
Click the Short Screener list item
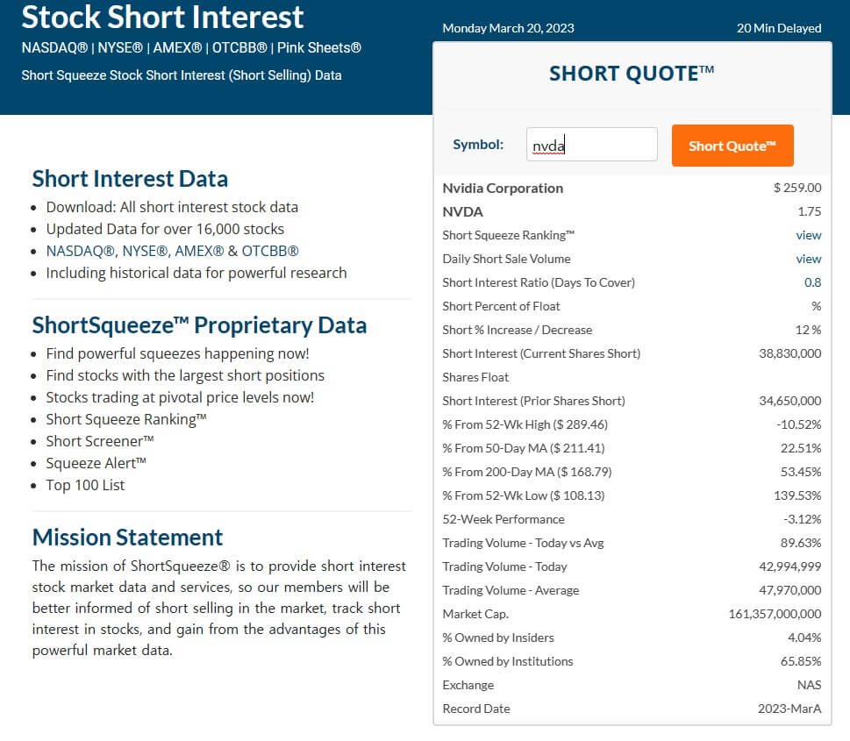(100, 441)
